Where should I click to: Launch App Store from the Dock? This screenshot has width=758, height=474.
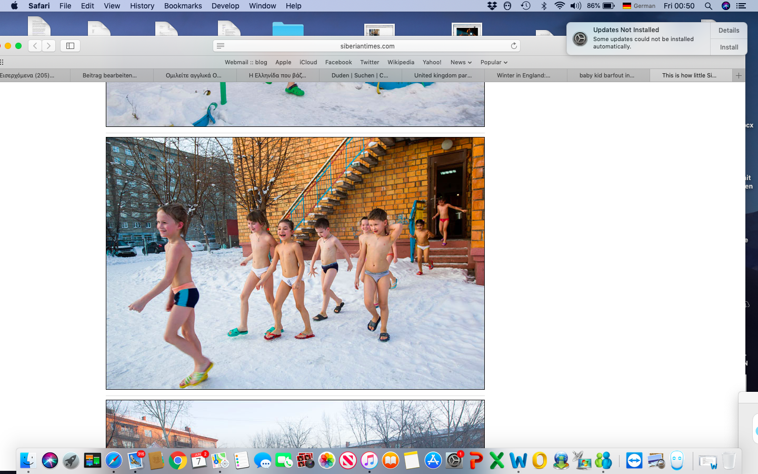pos(433,461)
